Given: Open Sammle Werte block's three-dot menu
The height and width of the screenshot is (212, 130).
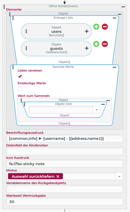Looking at the screenshot, I should tap(13, 67).
